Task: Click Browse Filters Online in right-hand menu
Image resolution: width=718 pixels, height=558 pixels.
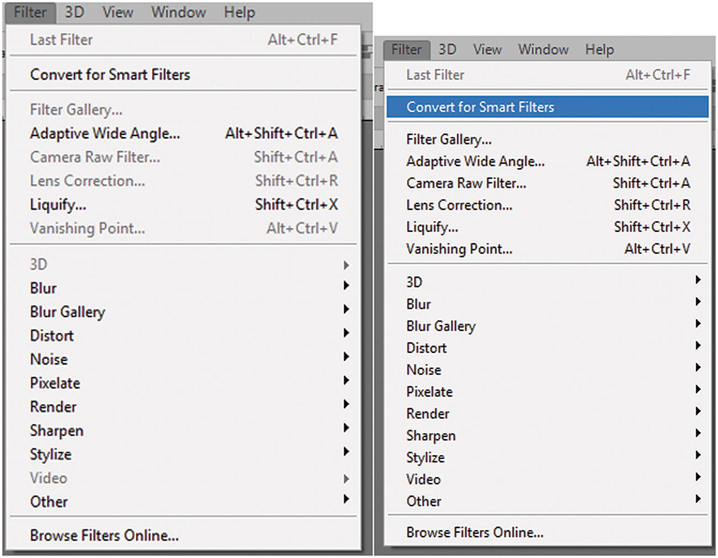Action: tap(474, 533)
